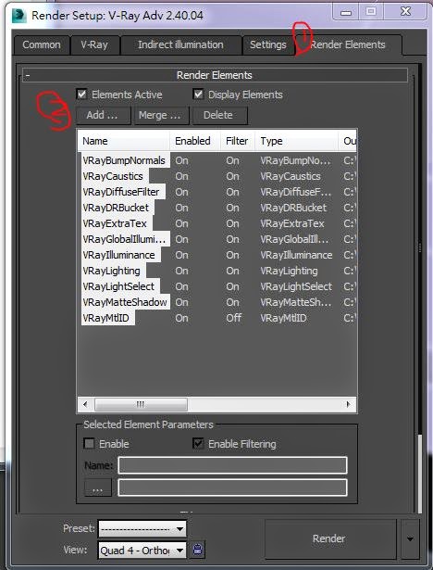Open the View dropdown showing Quad 4

pyautogui.click(x=142, y=551)
